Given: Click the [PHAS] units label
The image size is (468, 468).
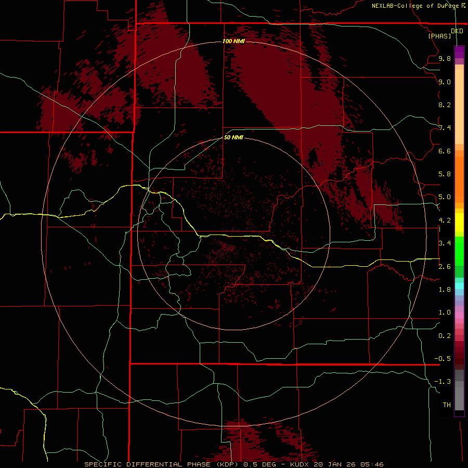Looking at the screenshot, I should [439, 36].
